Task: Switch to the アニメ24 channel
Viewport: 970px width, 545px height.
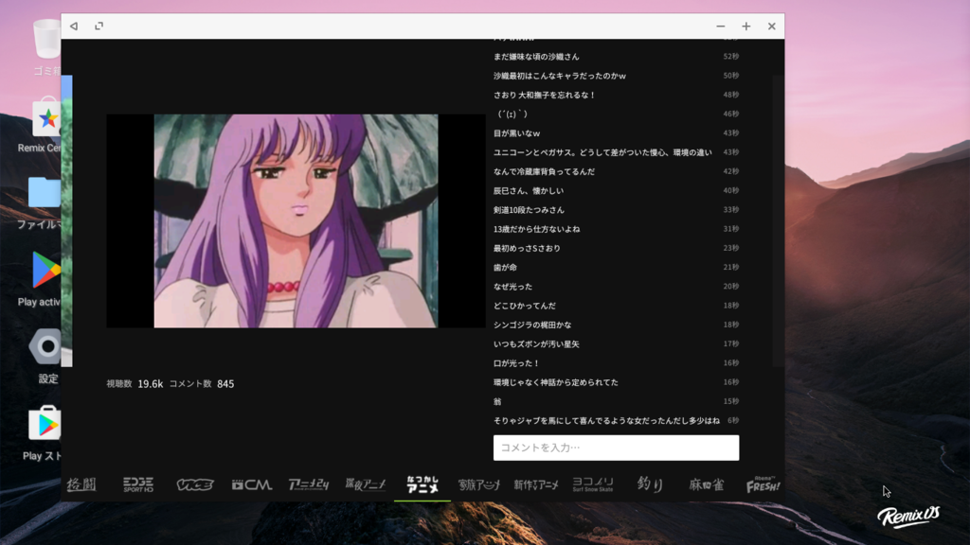Action: 309,485
